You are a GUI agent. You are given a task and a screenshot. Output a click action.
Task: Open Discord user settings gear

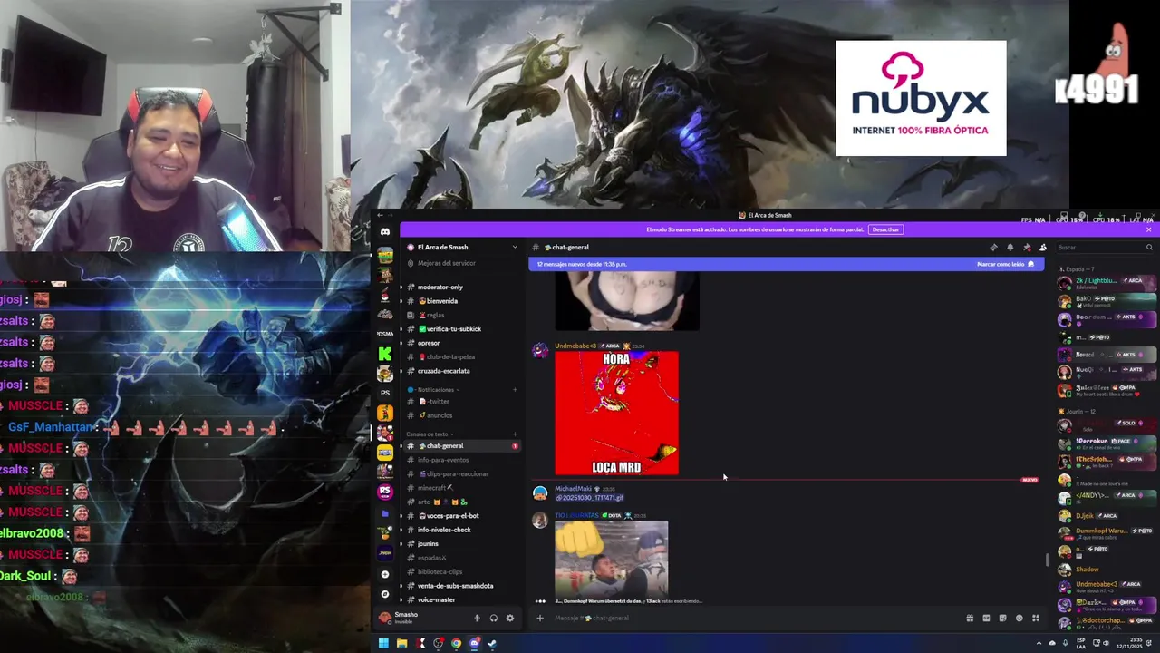[x=509, y=618]
